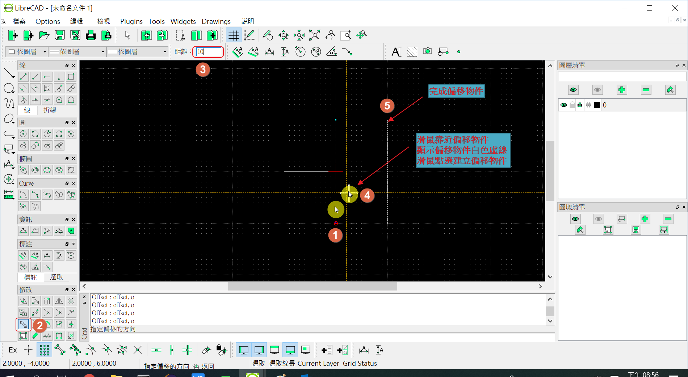Select the Mirror tool in Modify panel

(x=59, y=301)
